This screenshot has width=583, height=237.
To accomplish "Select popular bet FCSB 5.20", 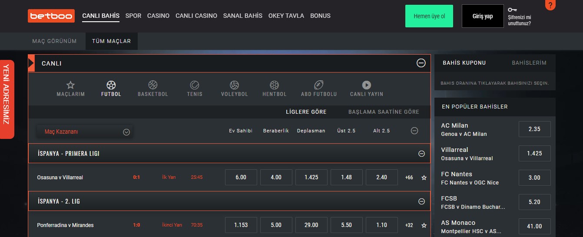I will pyautogui.click(x=535, y=202).
